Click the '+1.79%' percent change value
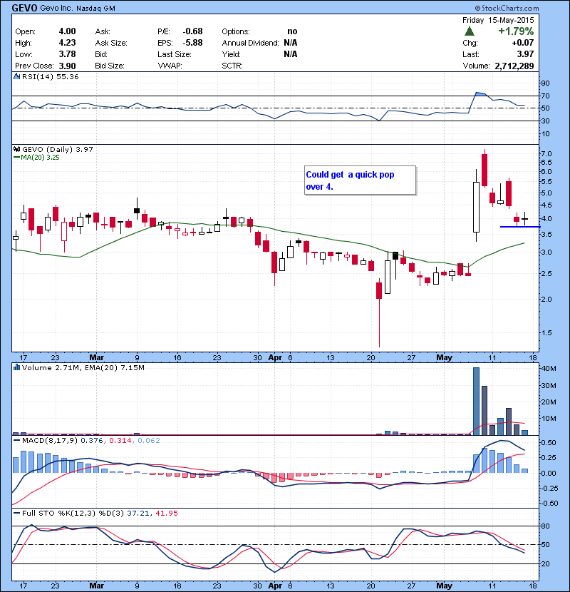570x592 pixels. (516, 31)
